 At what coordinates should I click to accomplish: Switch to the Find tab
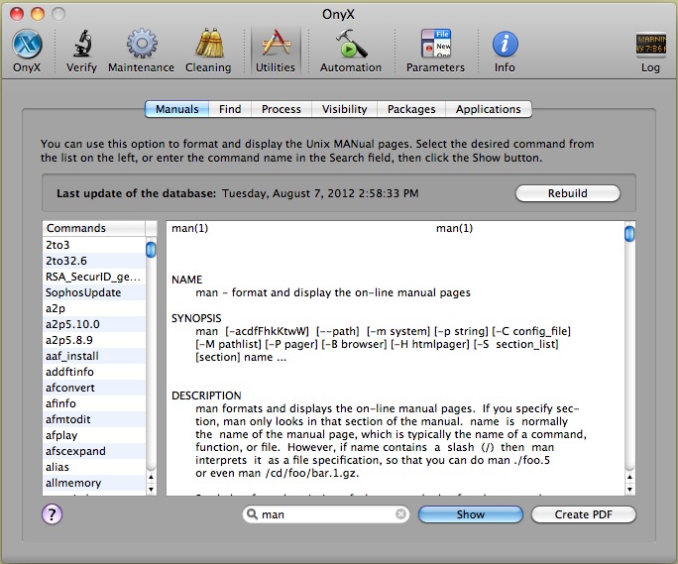pos(230,109)
